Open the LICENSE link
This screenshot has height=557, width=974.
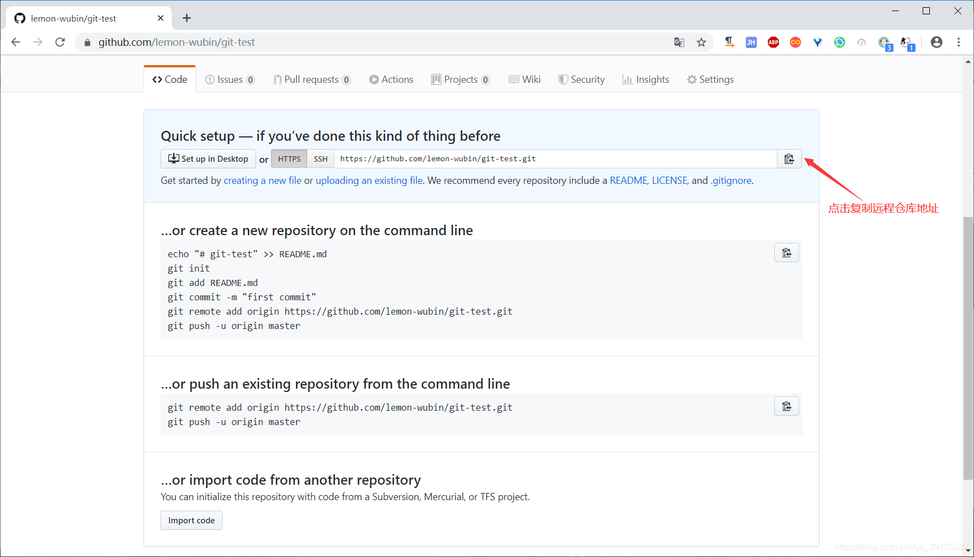(669, 181)
